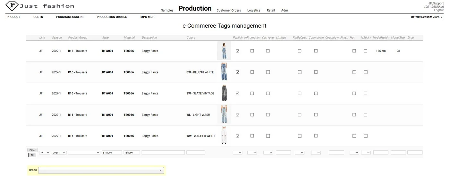Open the Hot filter dropdown
Screen dimensions: 449x176
[x=354, y=153]
